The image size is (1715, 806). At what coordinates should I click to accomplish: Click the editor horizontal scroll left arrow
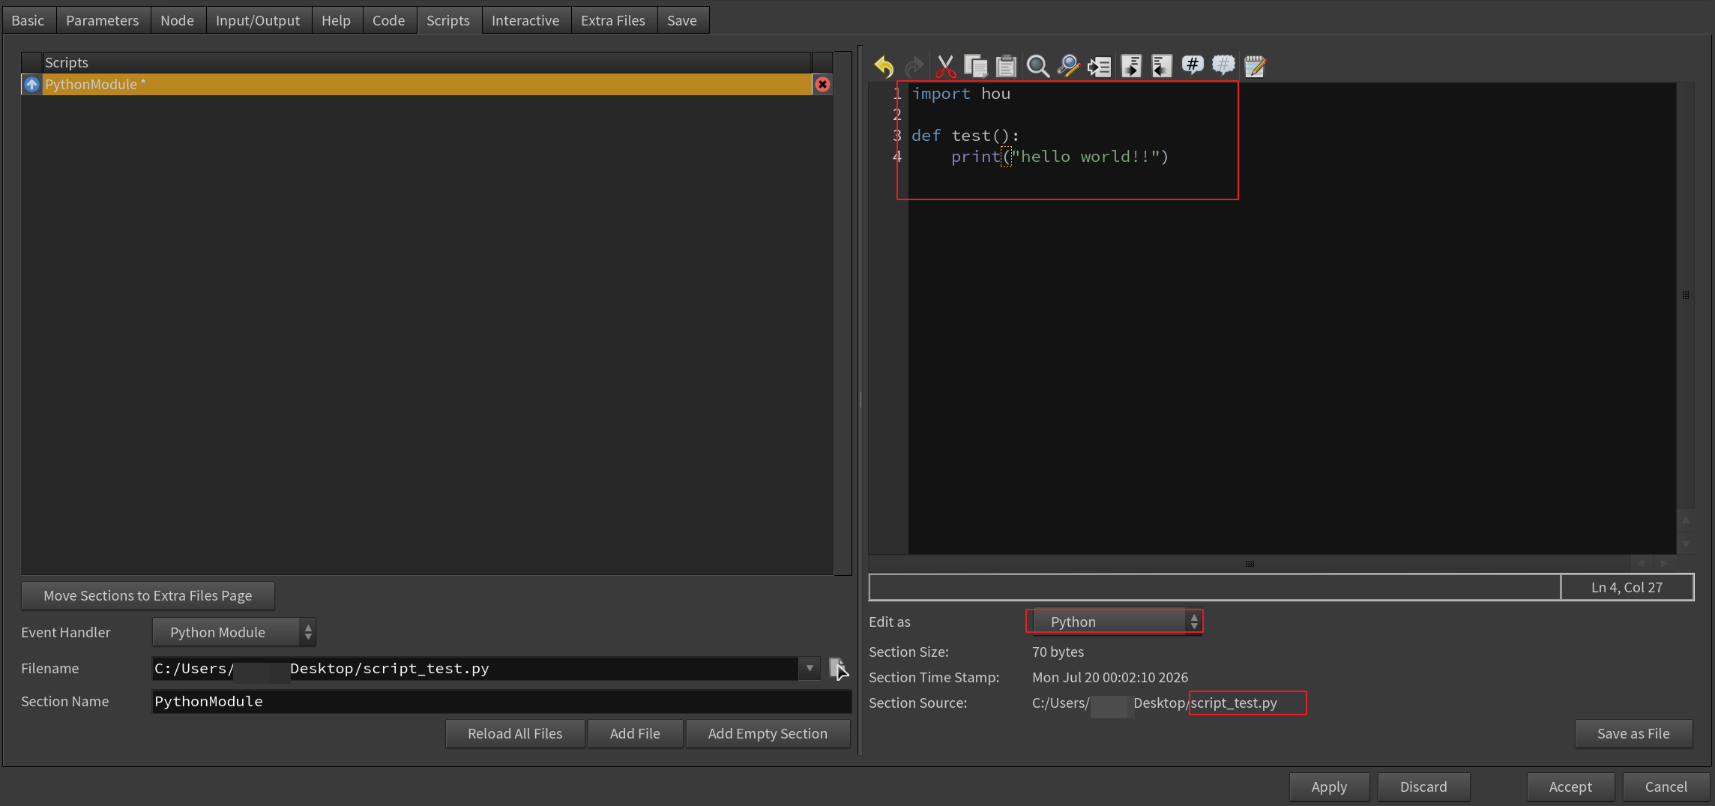(1642, 563)
